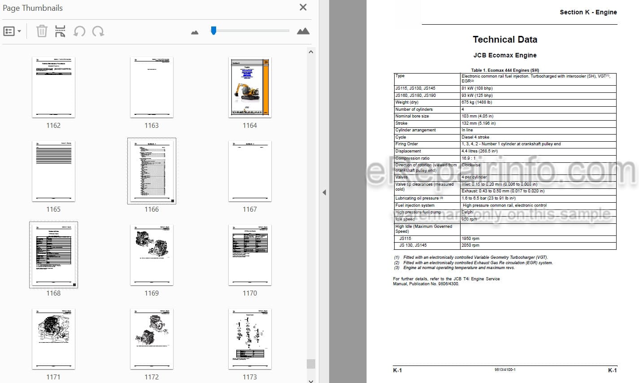Click the thumbnails scrollbar handle

point(311,364)
